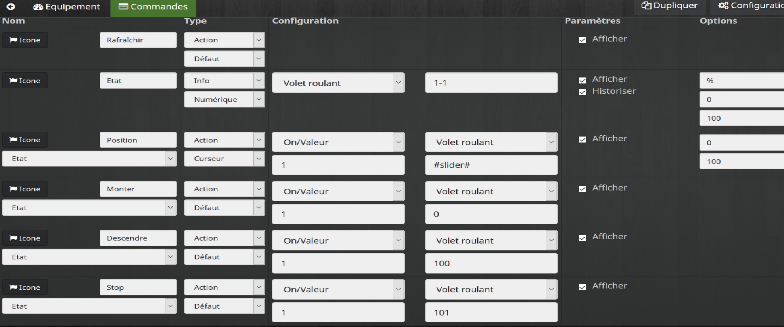Viewport: 784px width, 327px height.
Task: Click the % unit field for Etat
Action: [x=742, y=80]
